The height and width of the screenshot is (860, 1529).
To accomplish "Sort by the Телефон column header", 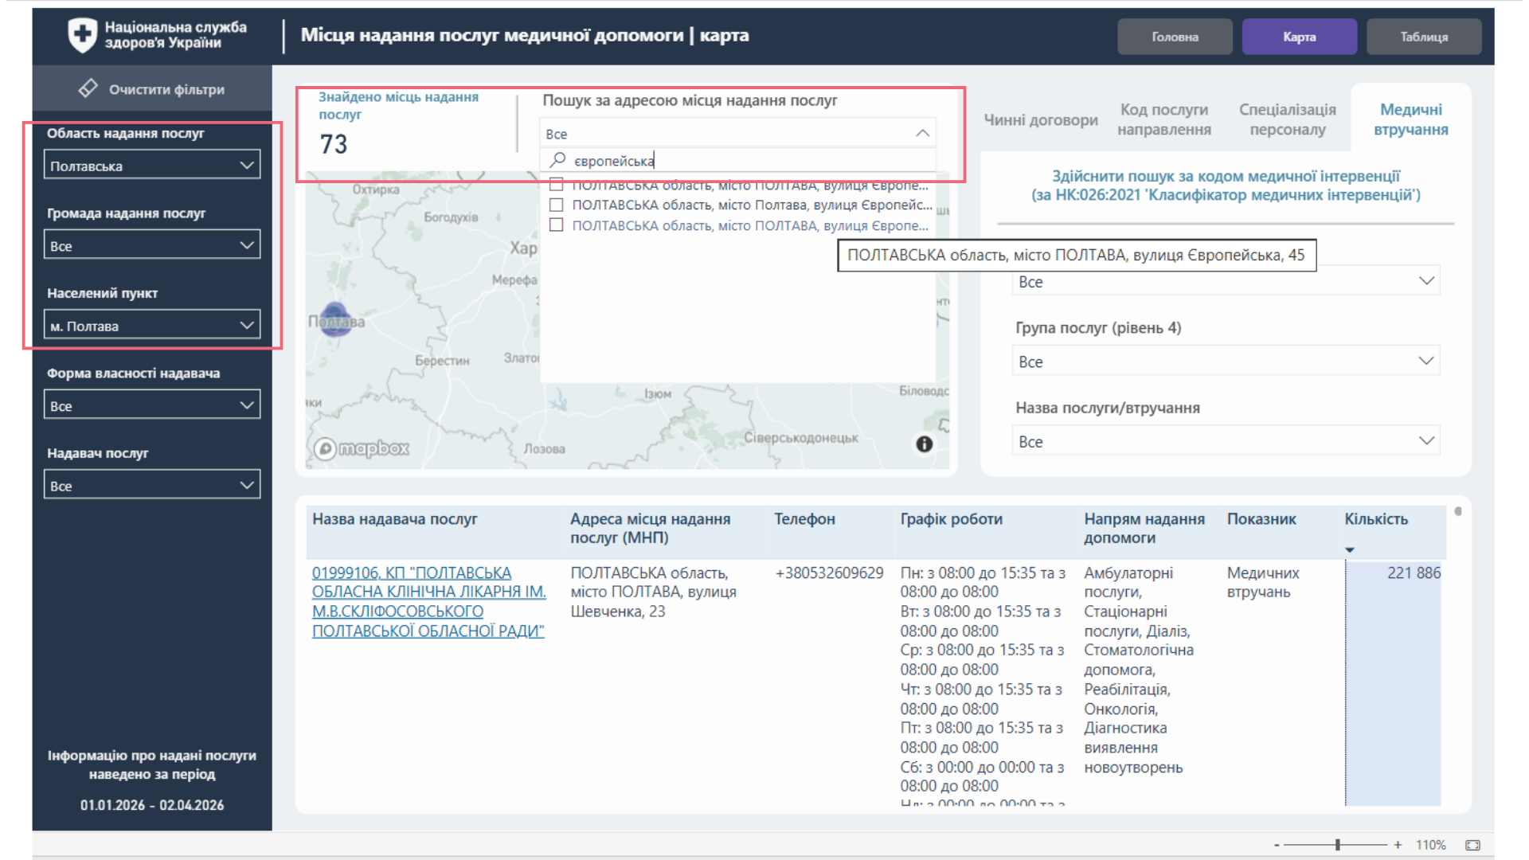I will [804, 519].
